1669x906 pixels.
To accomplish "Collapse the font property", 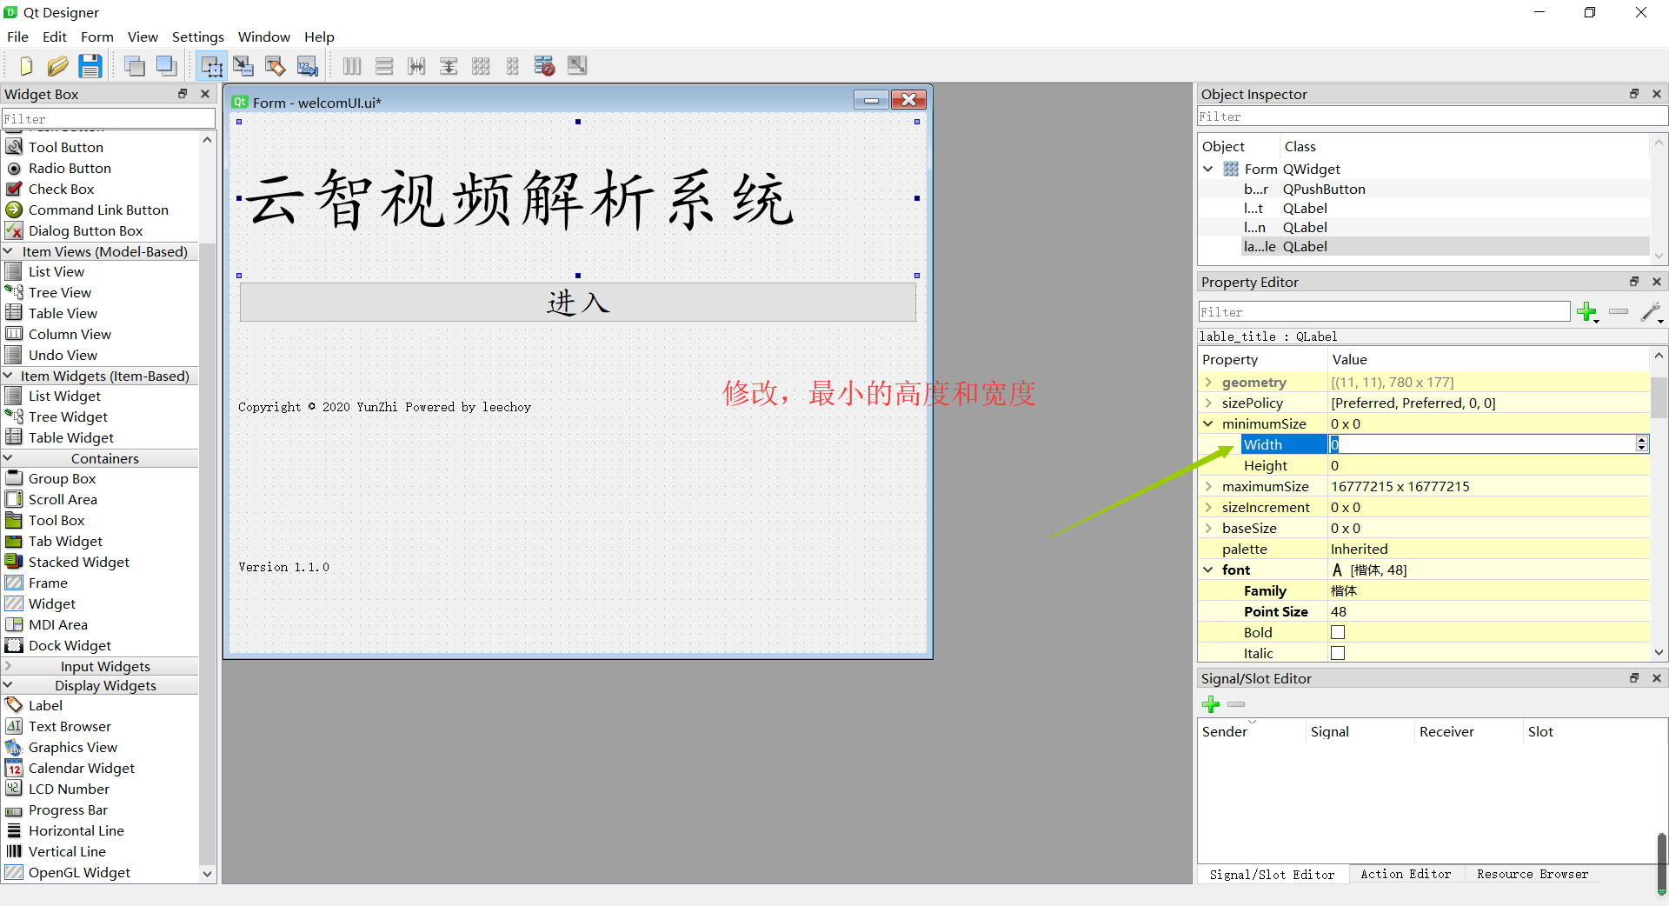I will pos(1208,570).
